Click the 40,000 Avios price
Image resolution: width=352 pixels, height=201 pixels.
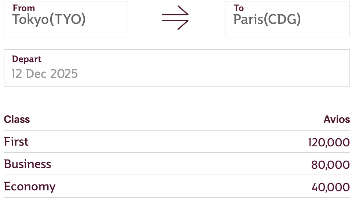(x=330, y=187)
